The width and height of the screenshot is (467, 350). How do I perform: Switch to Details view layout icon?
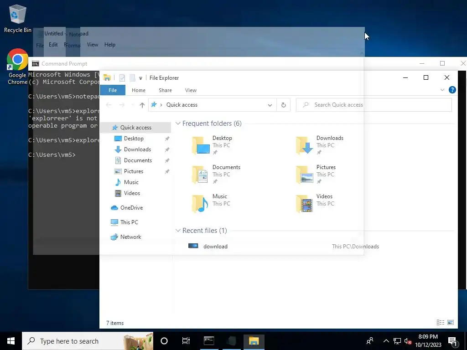[441, 322]
